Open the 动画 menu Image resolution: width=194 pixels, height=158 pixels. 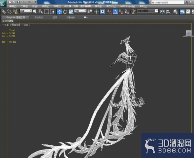pos(76,6)
